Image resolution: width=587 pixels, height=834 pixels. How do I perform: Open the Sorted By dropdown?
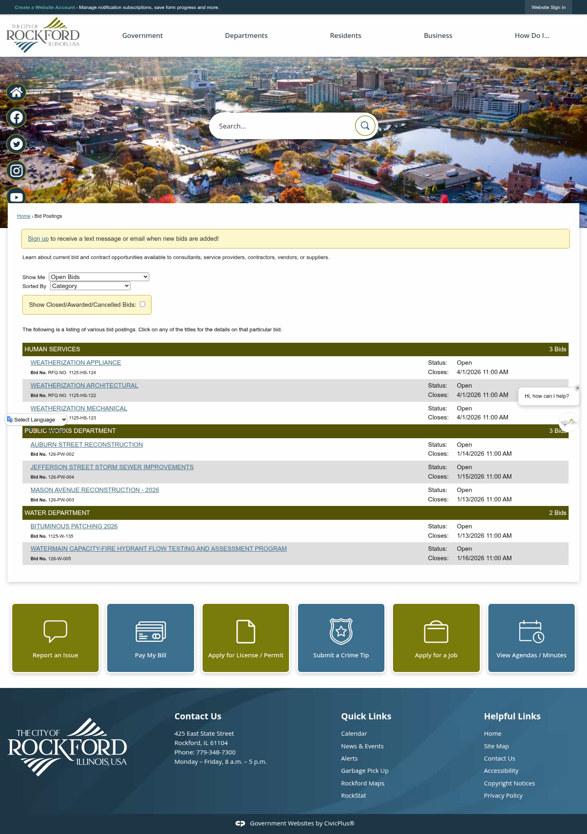(90, 286)
